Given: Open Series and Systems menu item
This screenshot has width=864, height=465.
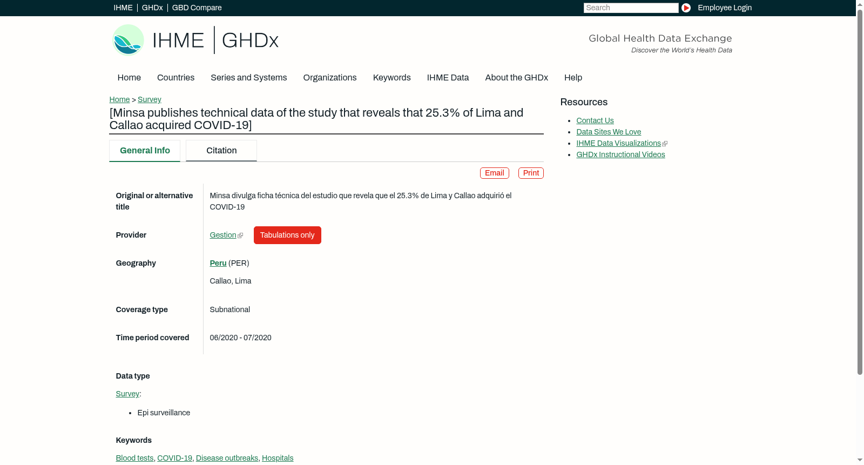Looking at the screenshot, I should [249, 78].
